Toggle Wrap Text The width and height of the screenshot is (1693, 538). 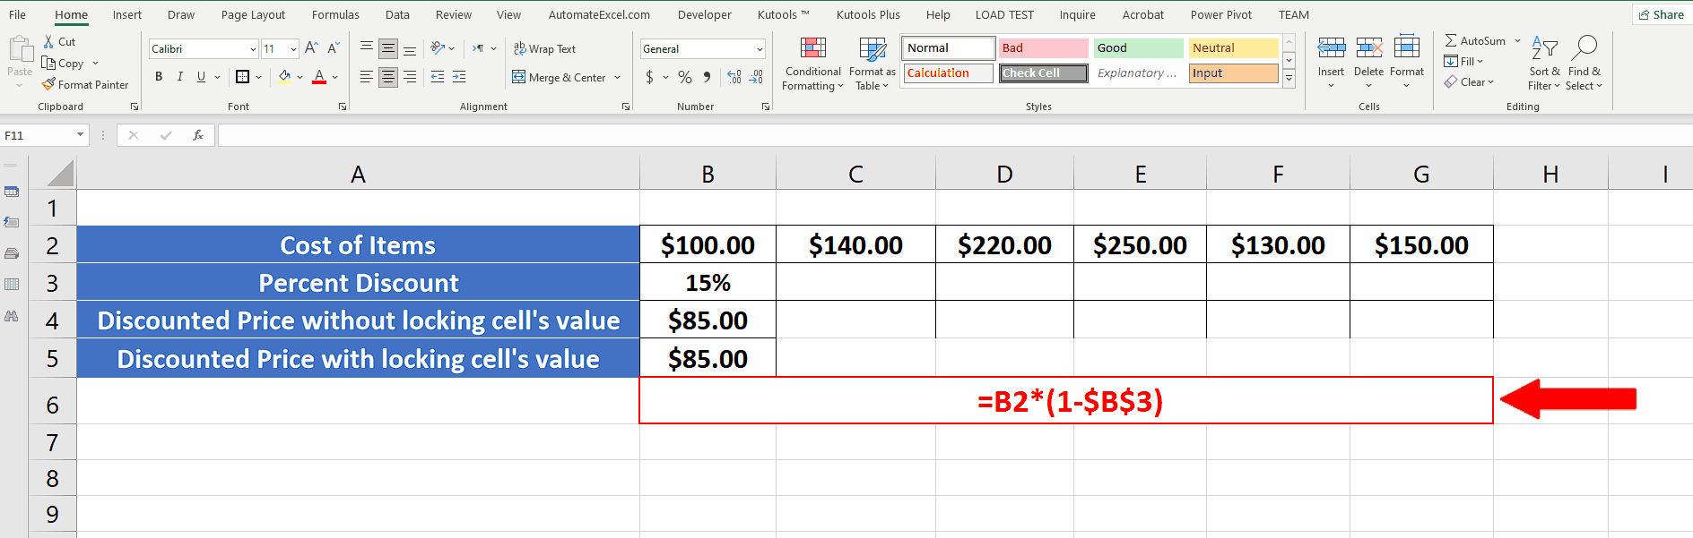coord(544,48)
